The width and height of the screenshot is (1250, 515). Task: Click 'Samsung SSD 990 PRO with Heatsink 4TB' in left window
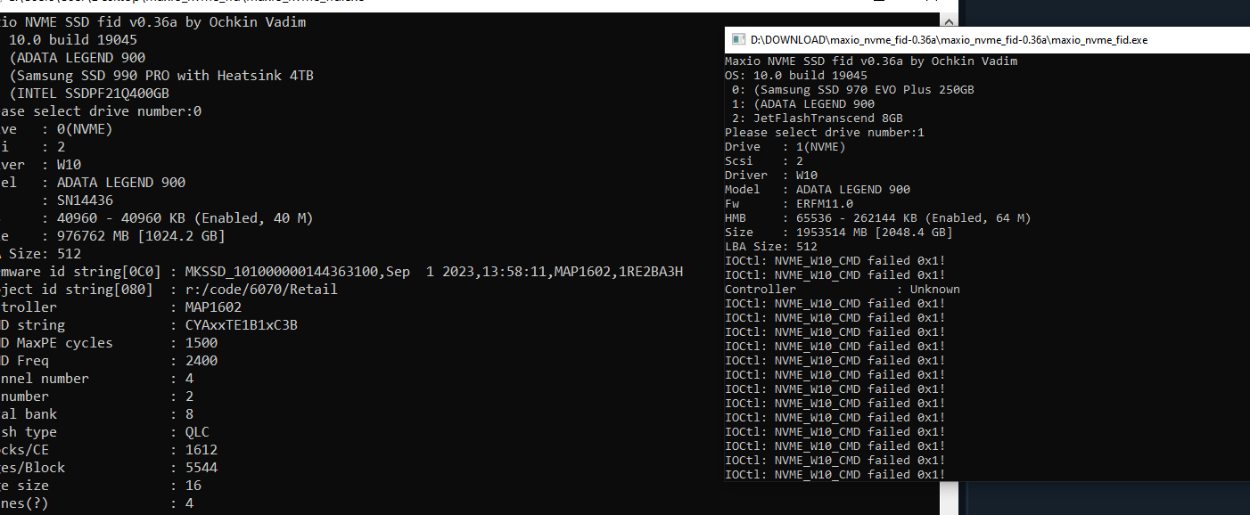pyautogui.click(x=165, y=76)
